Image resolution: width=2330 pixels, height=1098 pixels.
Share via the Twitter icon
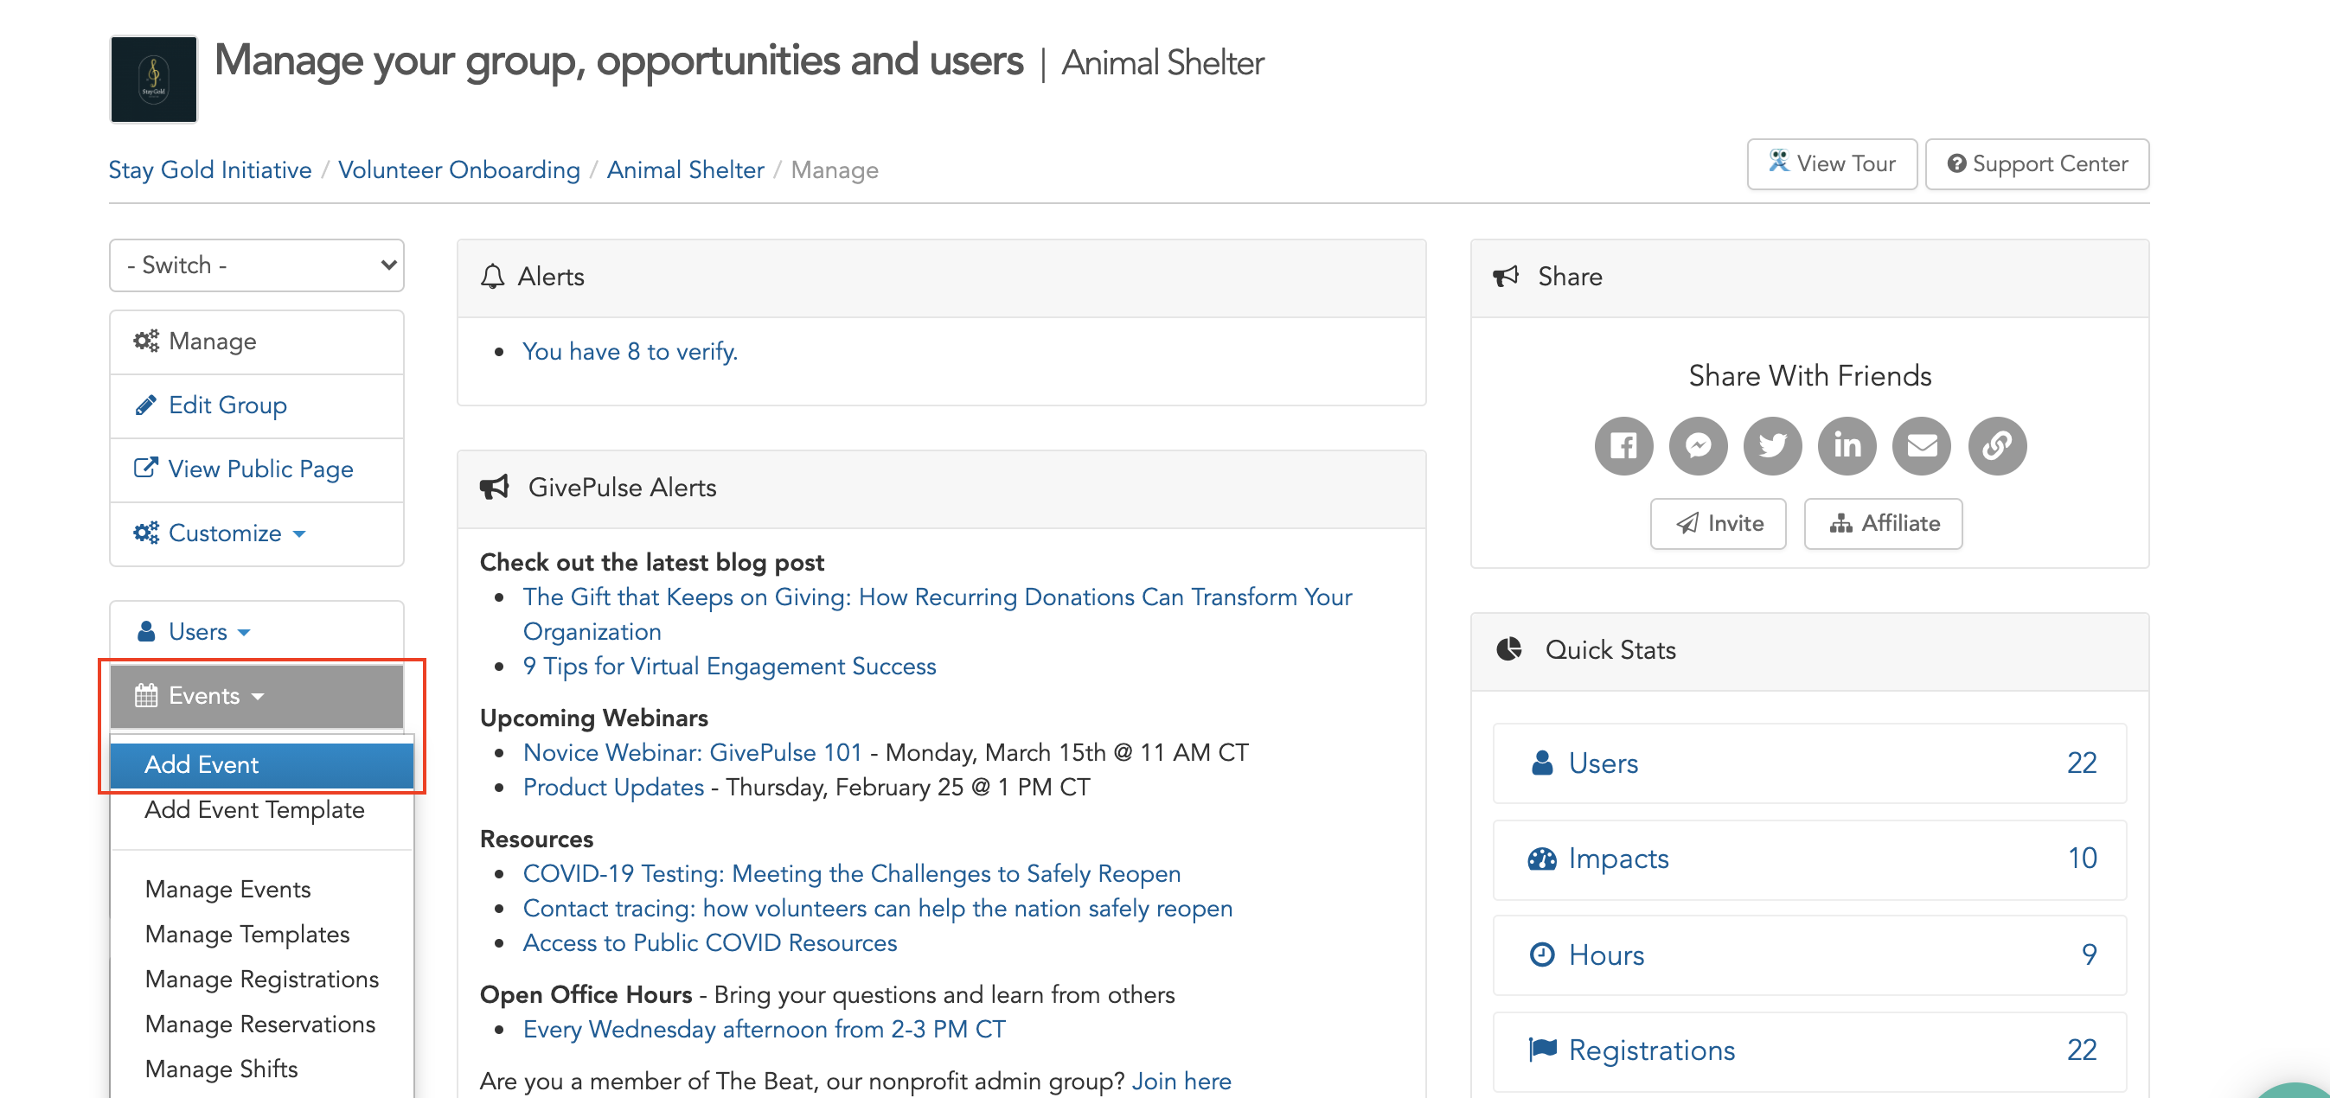1773,446
